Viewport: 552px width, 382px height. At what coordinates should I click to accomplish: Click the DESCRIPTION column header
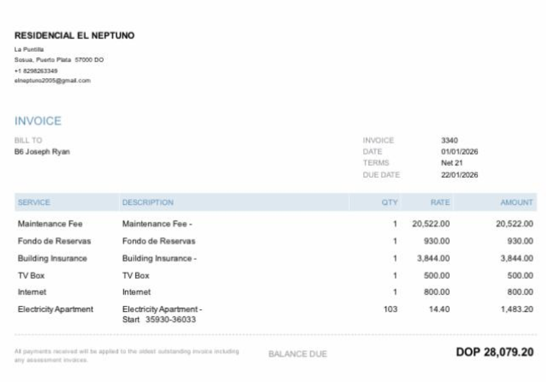[x=148, y=202]
